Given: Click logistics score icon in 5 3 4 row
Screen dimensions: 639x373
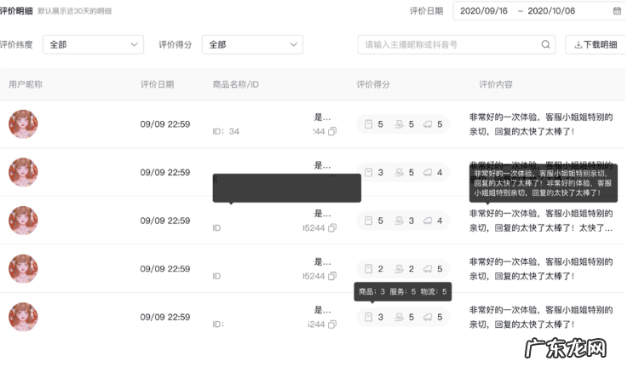Looking at the screenshot, I should point(428,221).
